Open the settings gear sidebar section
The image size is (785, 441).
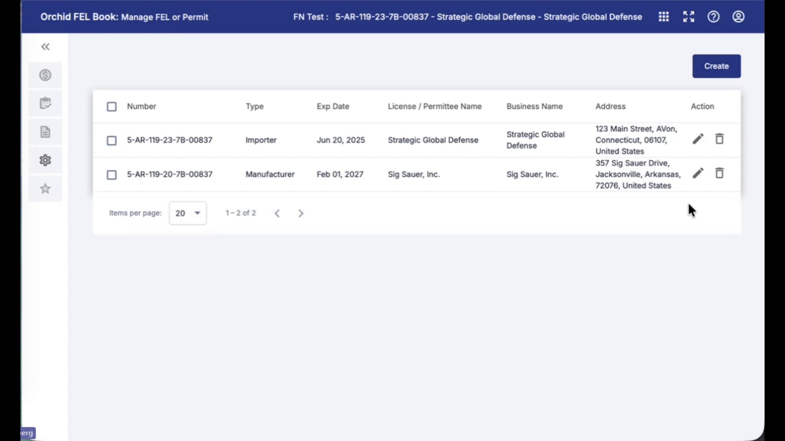[45, 160]
